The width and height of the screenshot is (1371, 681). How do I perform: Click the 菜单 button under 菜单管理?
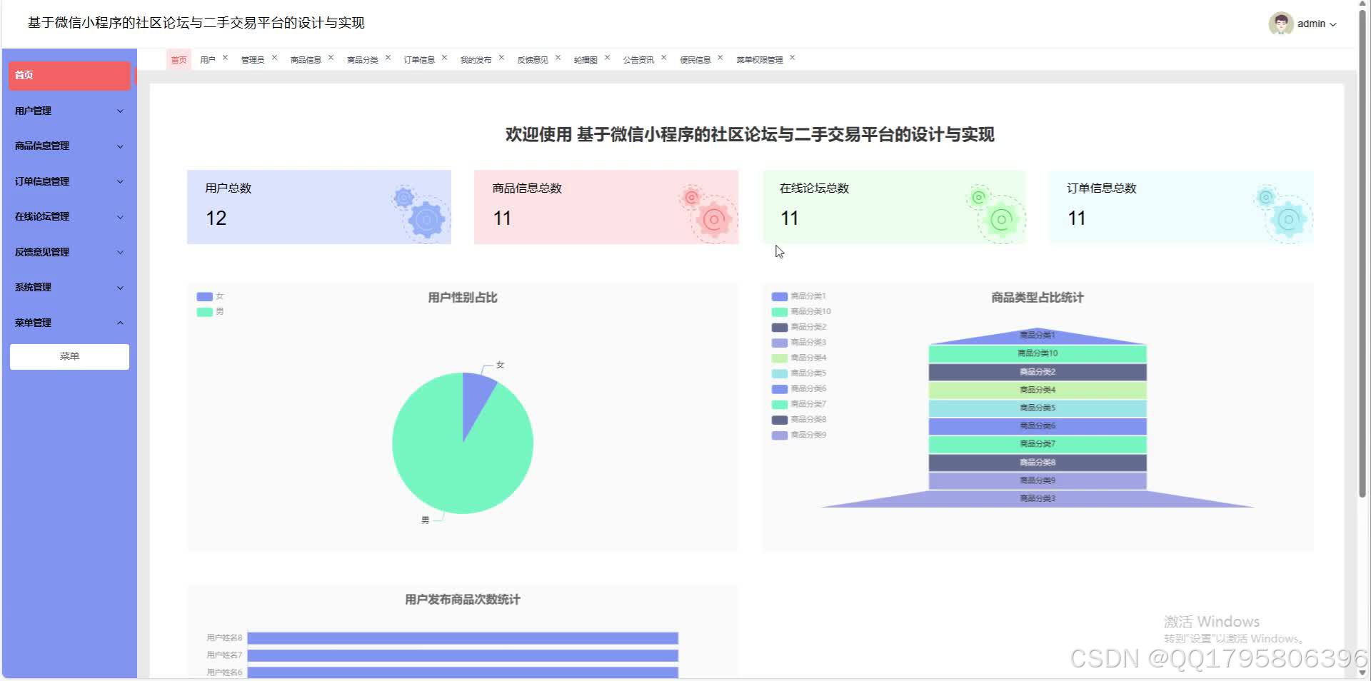point(69,356)
